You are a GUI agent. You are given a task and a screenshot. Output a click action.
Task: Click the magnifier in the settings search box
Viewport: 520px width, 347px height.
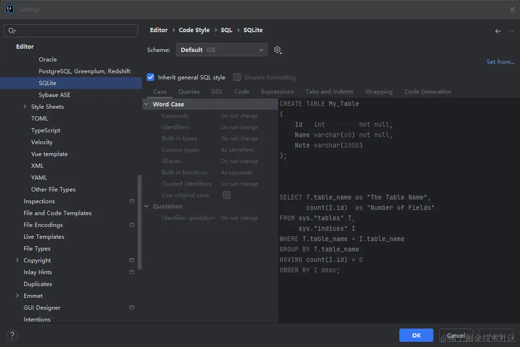point(11,30)
